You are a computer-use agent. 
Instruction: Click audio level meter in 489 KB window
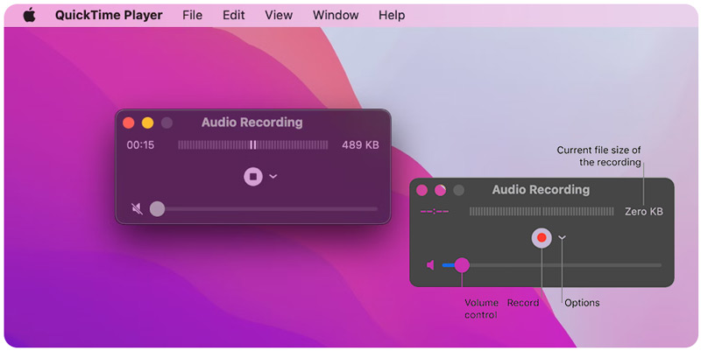(x=253, y=144)
